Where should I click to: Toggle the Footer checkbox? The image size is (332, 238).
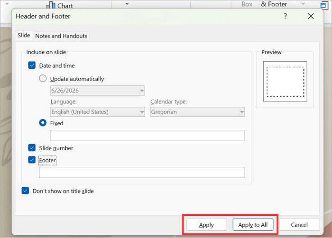point(32,160)
